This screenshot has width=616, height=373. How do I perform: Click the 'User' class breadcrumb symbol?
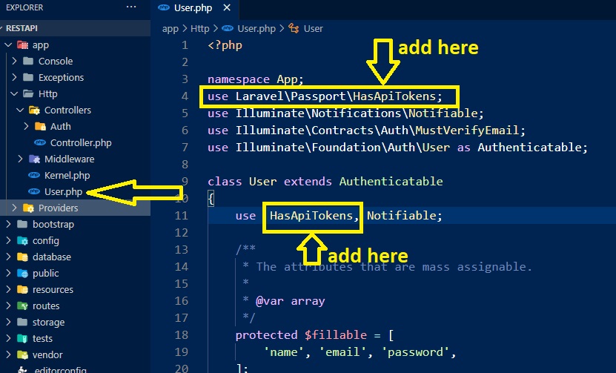point(313,28)
